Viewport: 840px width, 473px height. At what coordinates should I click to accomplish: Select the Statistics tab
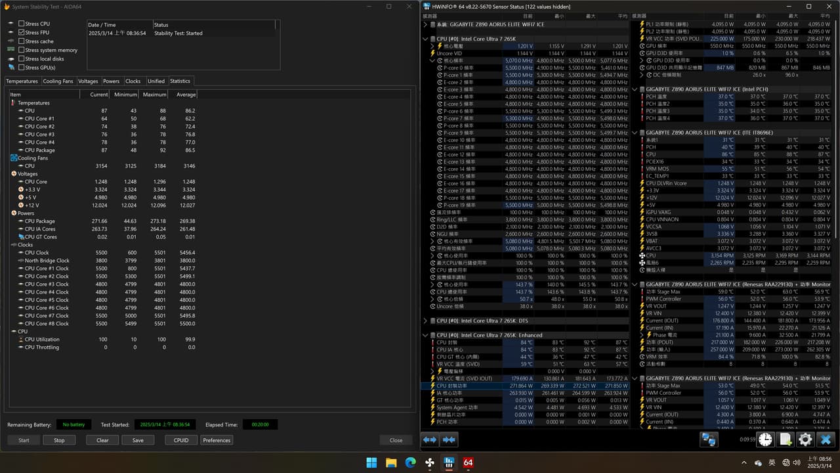[x=180, y=81]
